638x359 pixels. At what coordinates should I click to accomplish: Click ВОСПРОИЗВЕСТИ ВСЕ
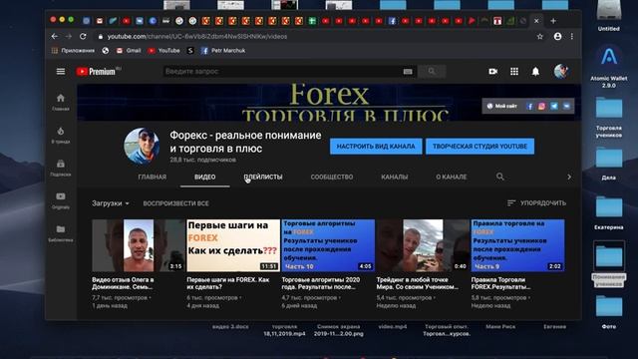pyautogui.click(x=175, y=203)
